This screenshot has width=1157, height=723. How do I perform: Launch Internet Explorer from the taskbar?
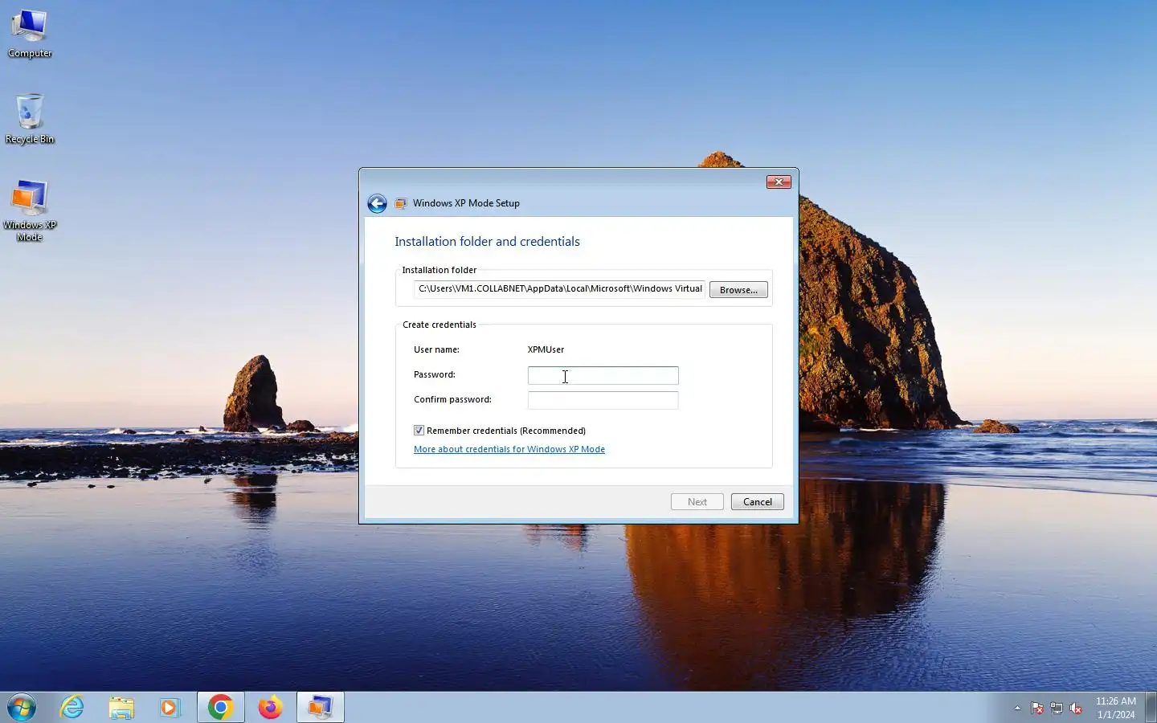tap(72, 708)
